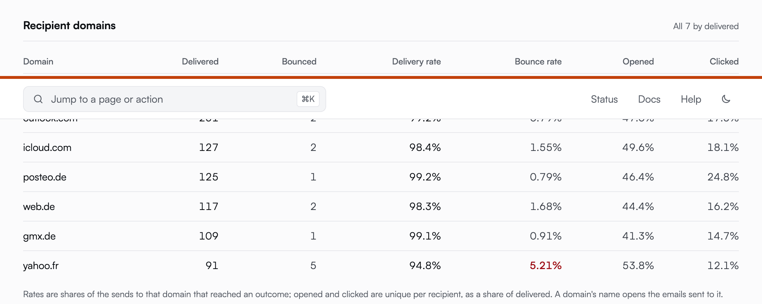This screenshot has width=762, height=304.
Task: Focus the 'Jump to a page or action' field
Action: (175, 99)
